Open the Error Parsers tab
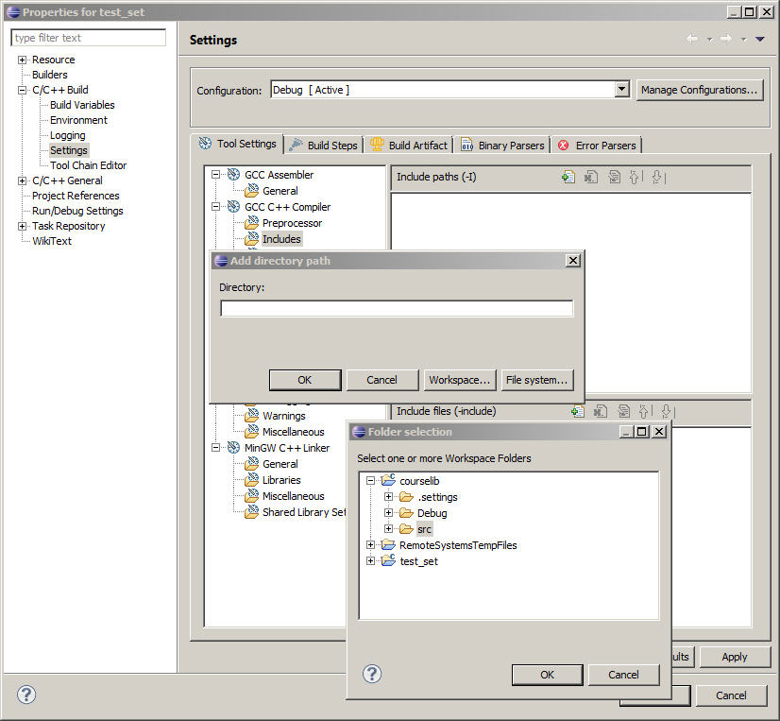Image resolution: width=780 pixels, height=721 pixels. click(596, 145)
